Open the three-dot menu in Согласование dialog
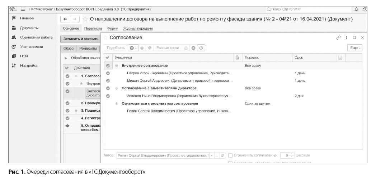Screen dimensions: 376x177 pyautogui.click(x=347, y=37)
